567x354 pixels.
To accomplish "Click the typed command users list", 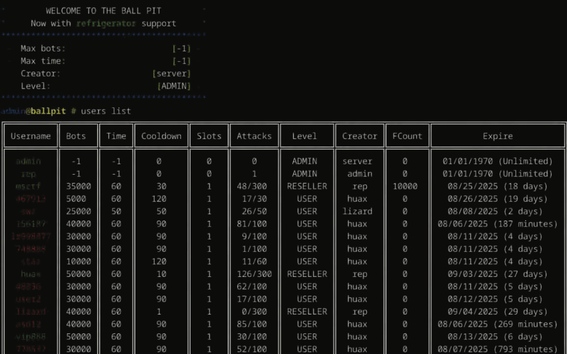I will [106, 111].
